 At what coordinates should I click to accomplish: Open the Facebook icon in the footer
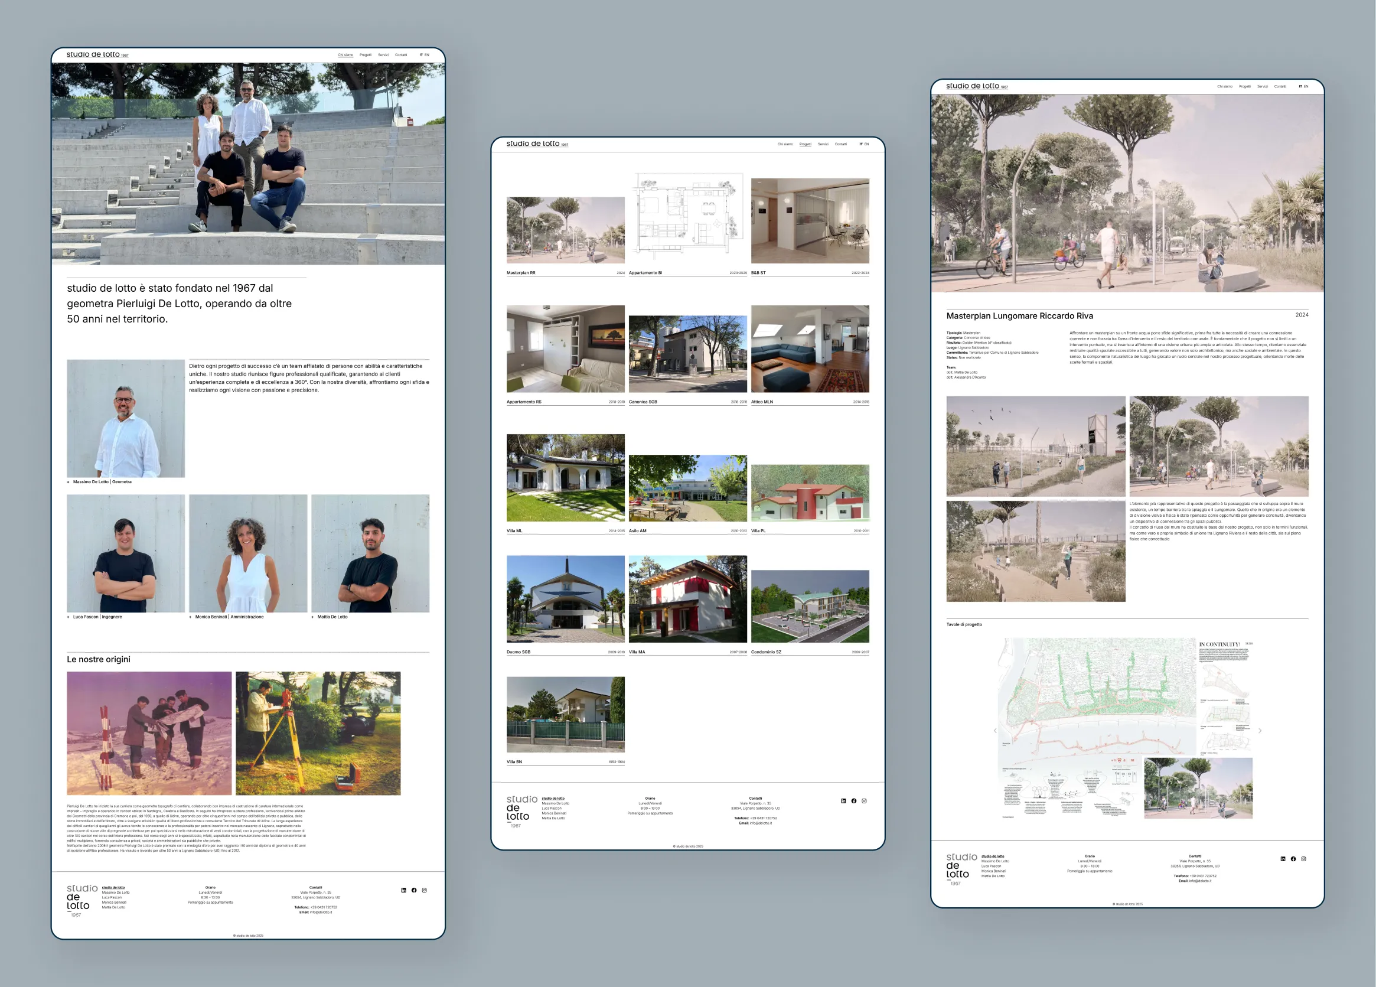tap(415, 891)
